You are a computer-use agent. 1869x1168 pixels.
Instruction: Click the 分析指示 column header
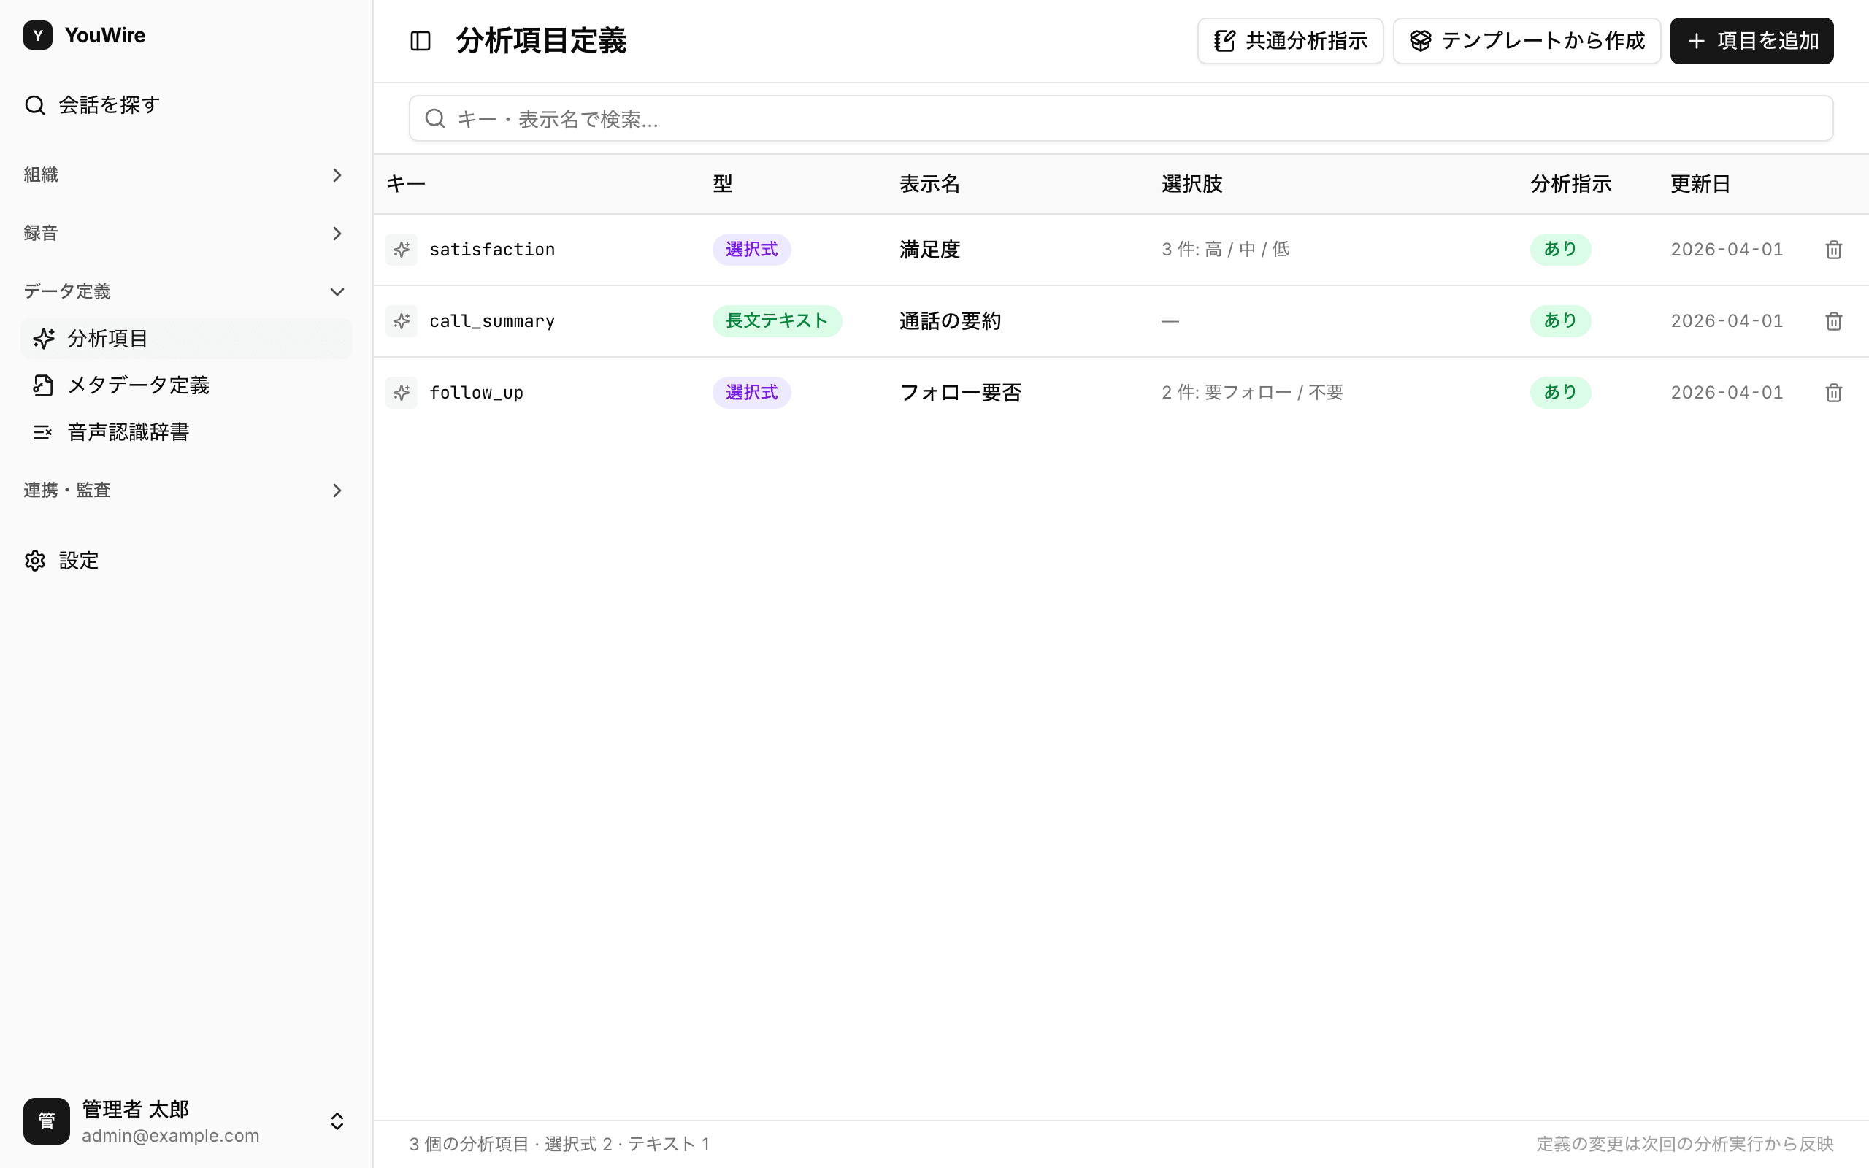click(x=1570, y=184)
